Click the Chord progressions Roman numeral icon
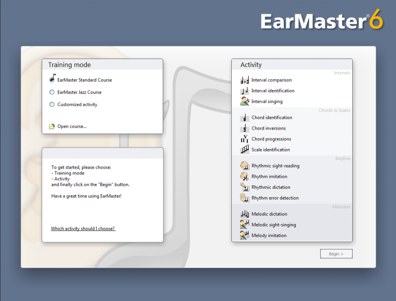The height and width of the screenshot is (301, 396). (244, 139)
